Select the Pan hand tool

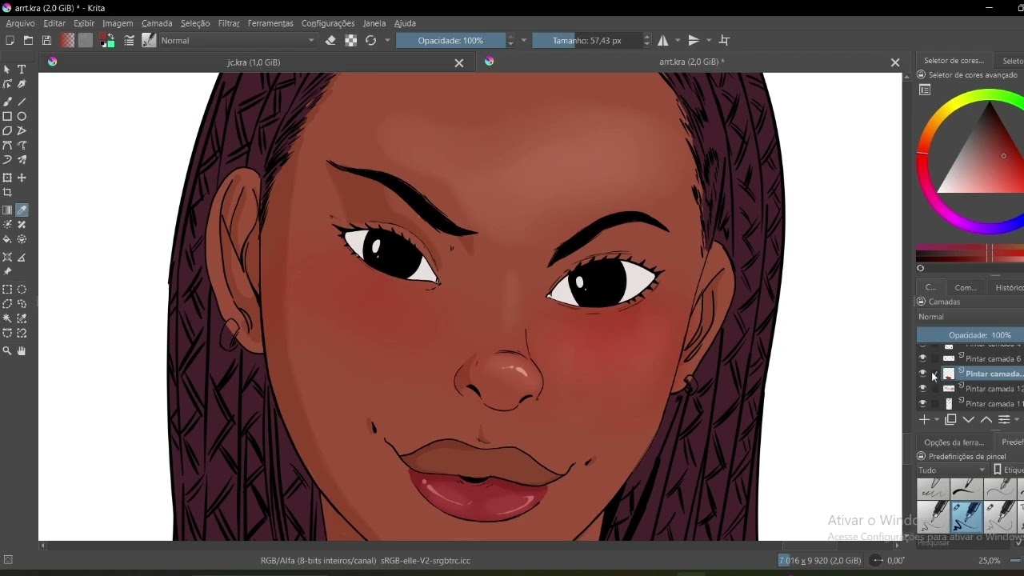pos(22,351)
